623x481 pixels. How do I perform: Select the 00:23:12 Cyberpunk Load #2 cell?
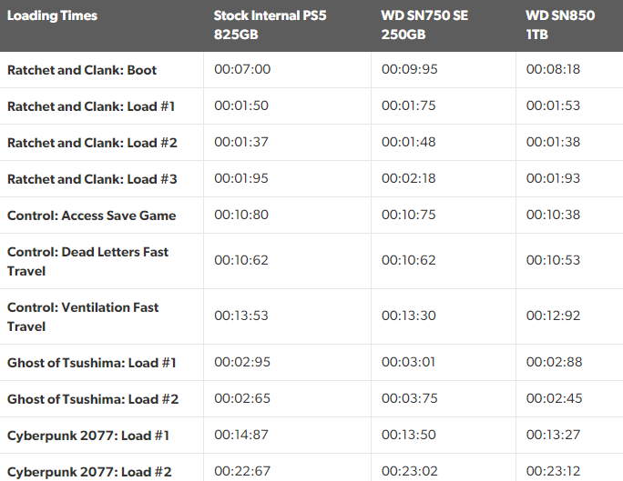pyautogui.click(x=553, y=472)
